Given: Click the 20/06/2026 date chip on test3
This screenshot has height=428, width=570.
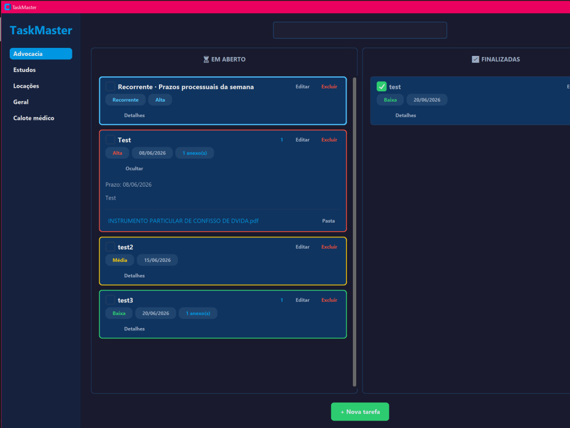Looking at the screenshot, I should point(156,313).
